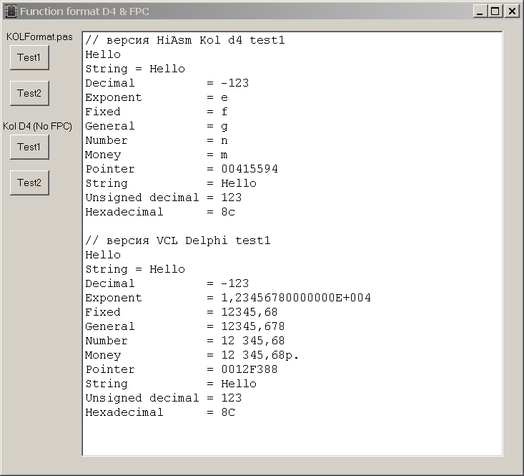Click the Fixed value 12345,68
524x476 pixels.
249,312
